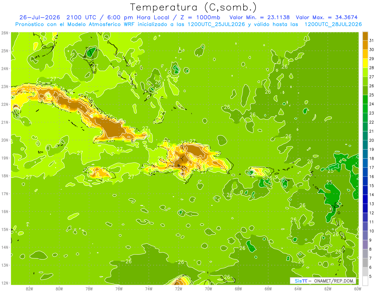Click the '82W' longitude axis label

tap(29, 289)
